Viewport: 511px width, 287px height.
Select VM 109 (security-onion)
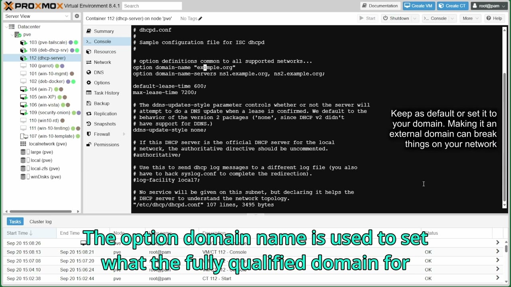[50, 112]
